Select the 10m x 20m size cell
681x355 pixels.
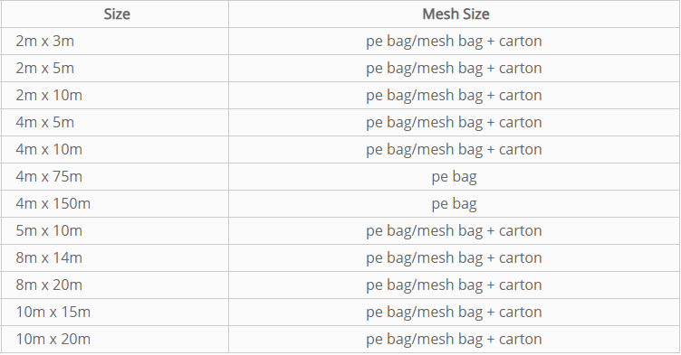[115, 340]
